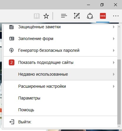Viewport: 122px width, 131px height.
Task: Click the Share circle icon
Action: tap(90, 16)
